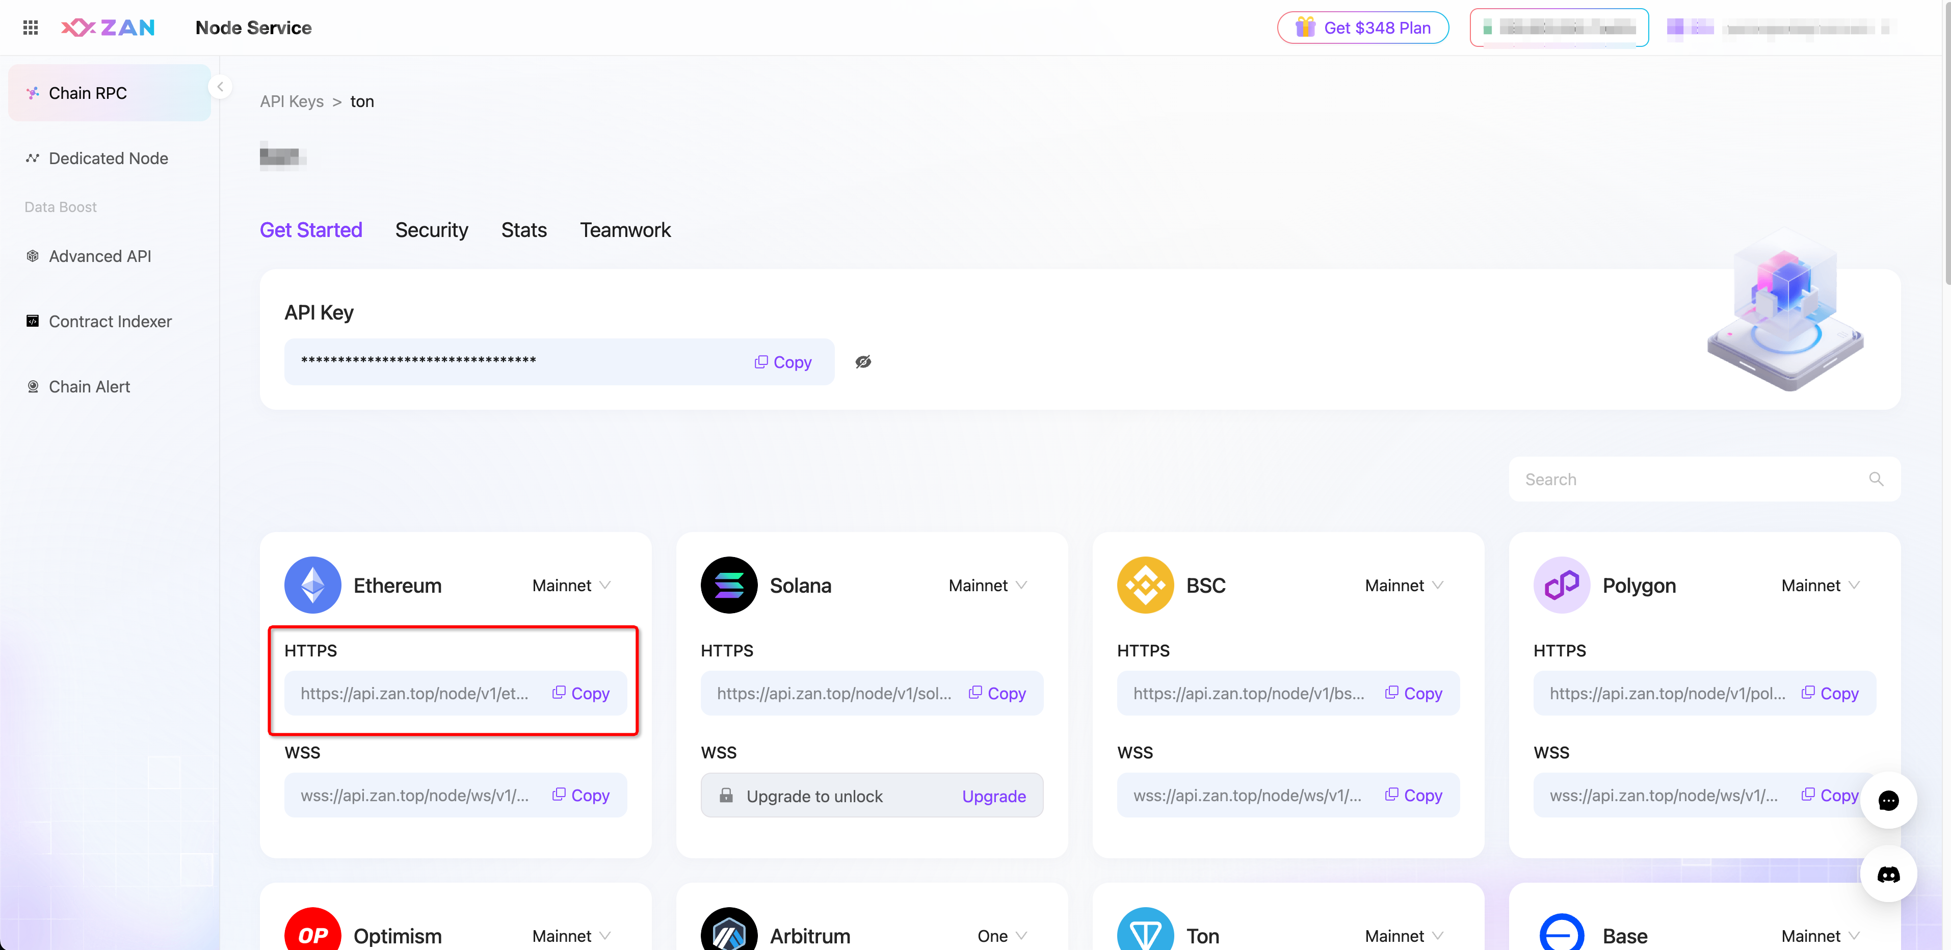Click the gift icon on Get $348 Plan
Viewport: 1951px width, 950px height.
pos(1305,28)
